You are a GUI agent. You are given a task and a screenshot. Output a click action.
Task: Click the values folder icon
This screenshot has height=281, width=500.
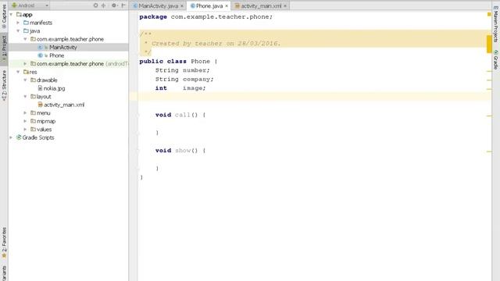point(33,130)
